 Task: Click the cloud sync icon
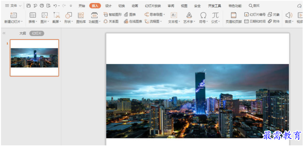(300, 6)
